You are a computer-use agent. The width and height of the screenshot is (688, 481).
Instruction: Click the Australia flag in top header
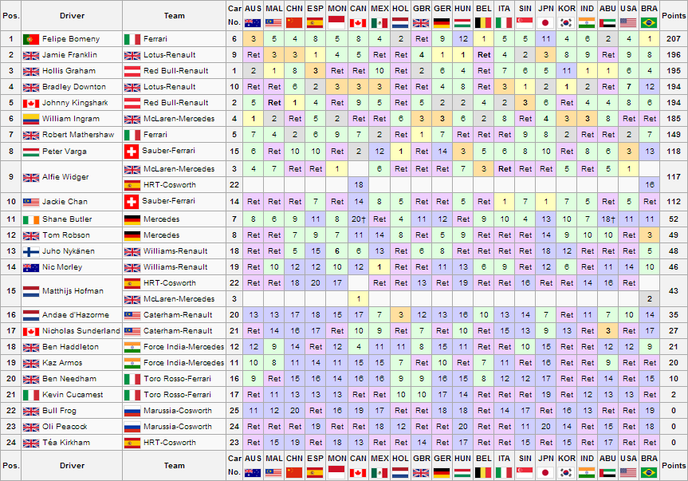[x=253, y=23]
